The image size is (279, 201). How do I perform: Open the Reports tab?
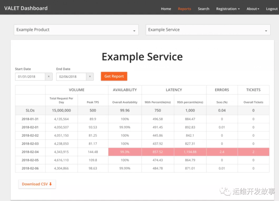coord(184,9)
